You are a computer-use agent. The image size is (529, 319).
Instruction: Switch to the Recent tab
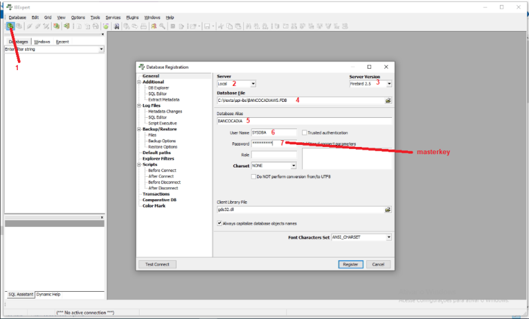tap(62, 41)
